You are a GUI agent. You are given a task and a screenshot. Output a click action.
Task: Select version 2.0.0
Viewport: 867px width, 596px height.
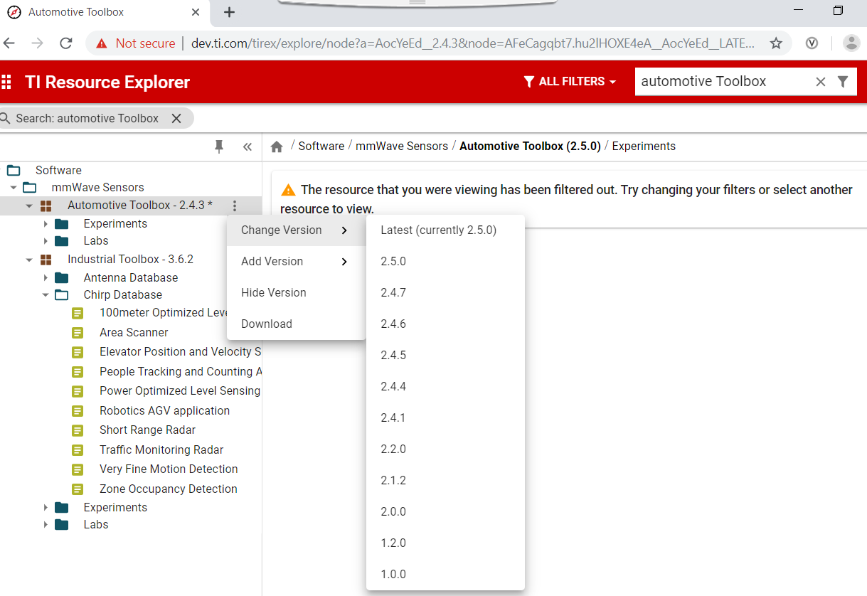tap(445, 512)
